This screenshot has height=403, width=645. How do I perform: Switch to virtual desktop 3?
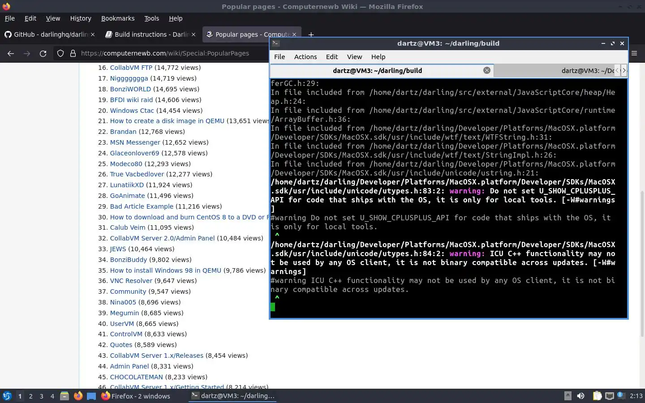tap(42, 396)
